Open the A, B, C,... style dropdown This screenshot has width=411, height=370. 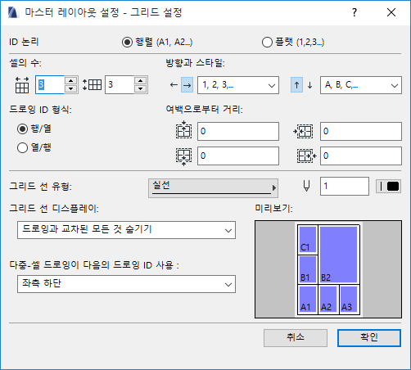click(x=361, y=85)
